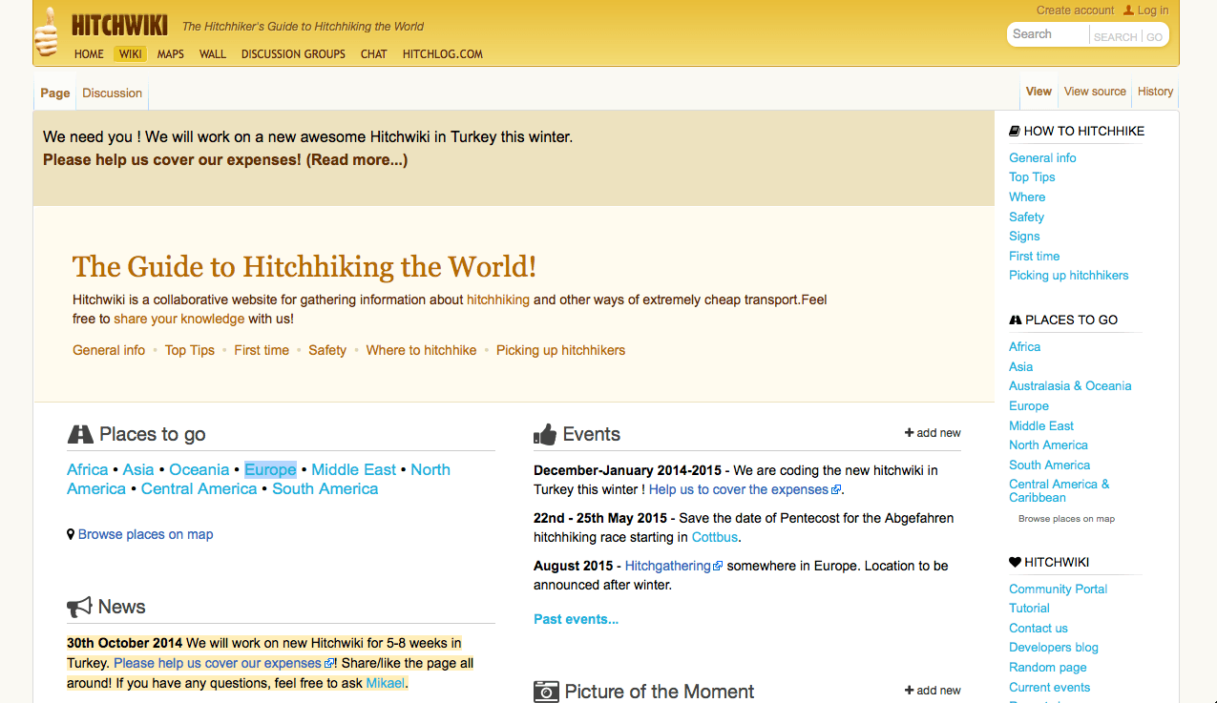This screenshot has height=703, width=1217.
Task: Click the Log in link
Action: click(x=1152, y=10)
